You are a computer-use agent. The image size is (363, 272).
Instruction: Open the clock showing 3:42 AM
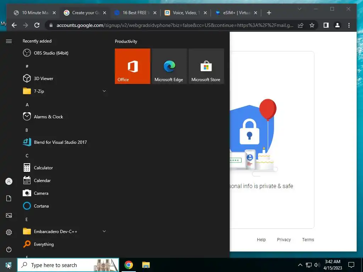click(x=333, y=265)
